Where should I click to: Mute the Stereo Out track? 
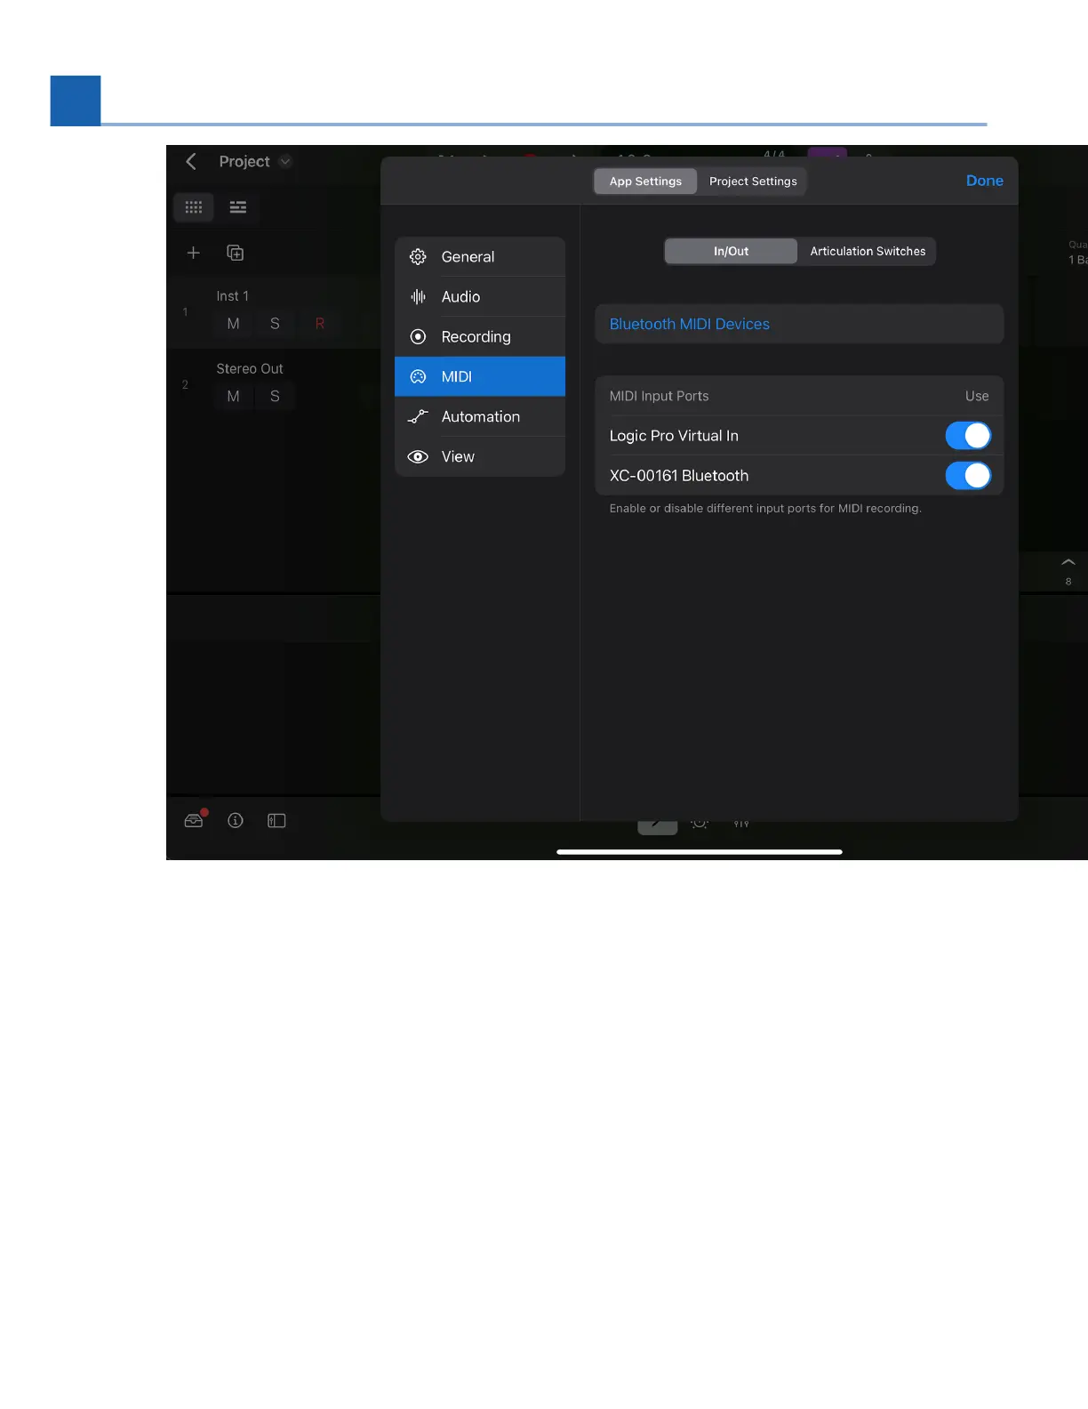pos(233,396)
